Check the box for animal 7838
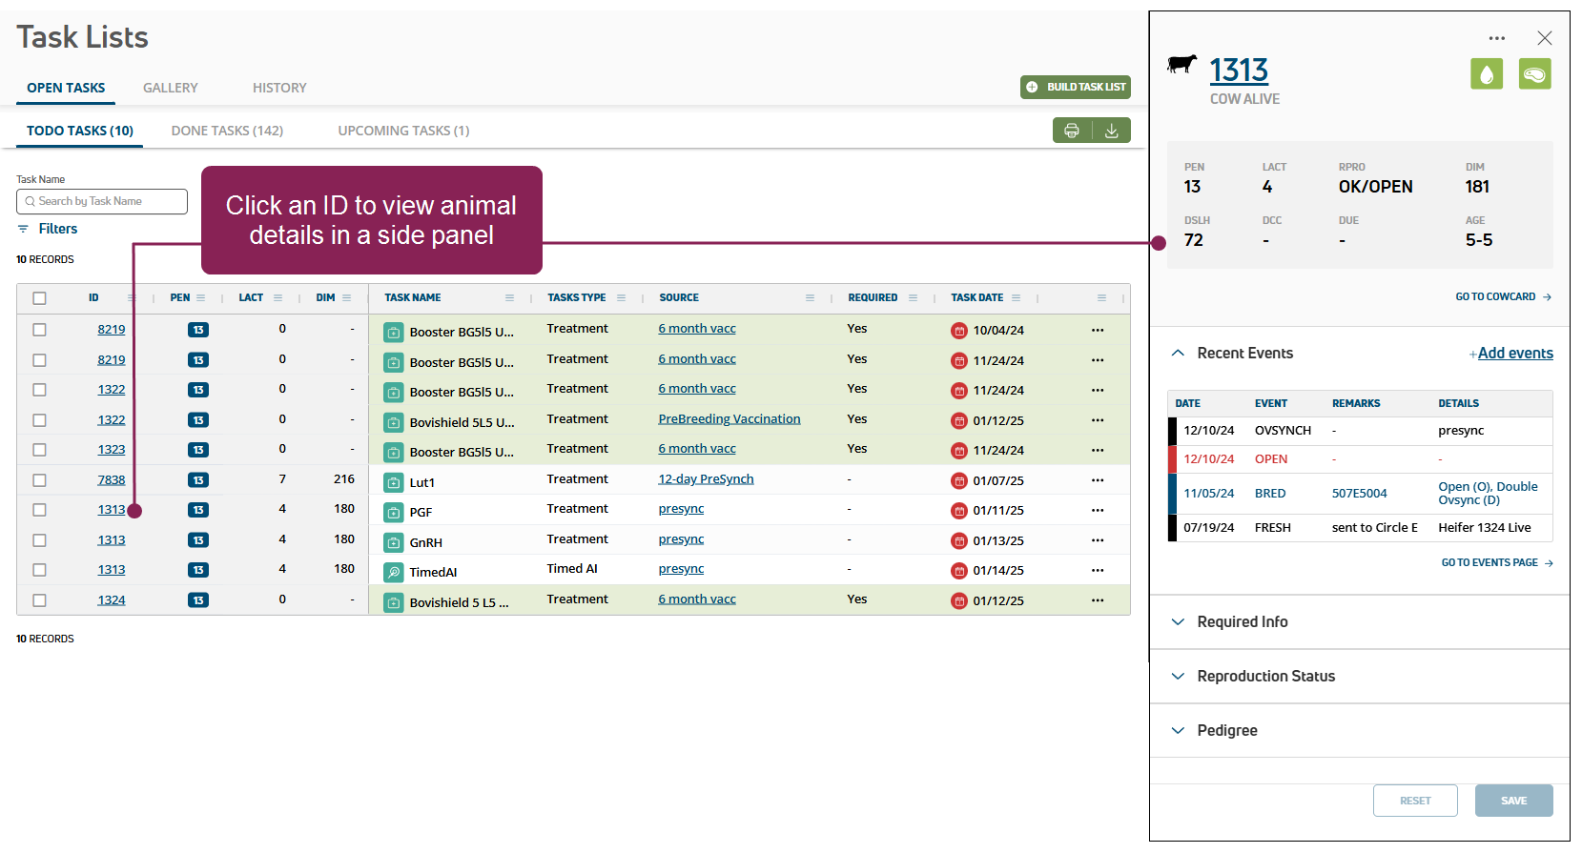The height and width of the screenshot is (853, 1582). point(39,480)
